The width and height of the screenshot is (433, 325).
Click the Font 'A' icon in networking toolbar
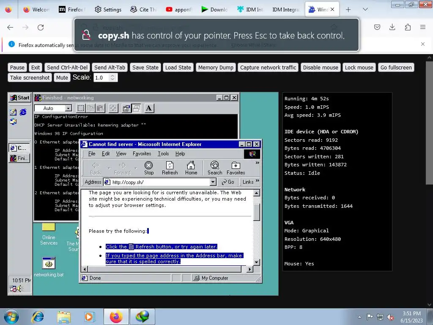coord(149,108)
